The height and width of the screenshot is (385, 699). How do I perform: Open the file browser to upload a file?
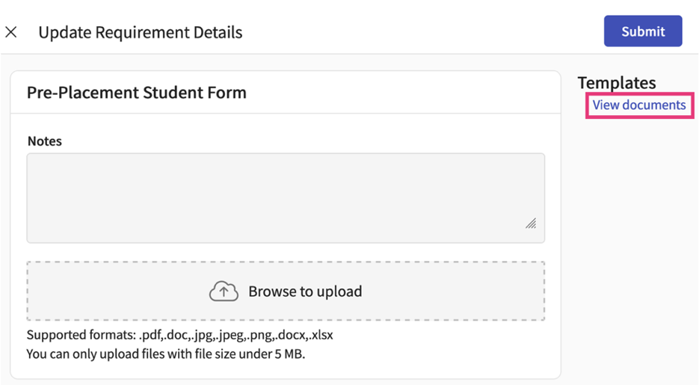pyautogui.click(x=286, y=292)
